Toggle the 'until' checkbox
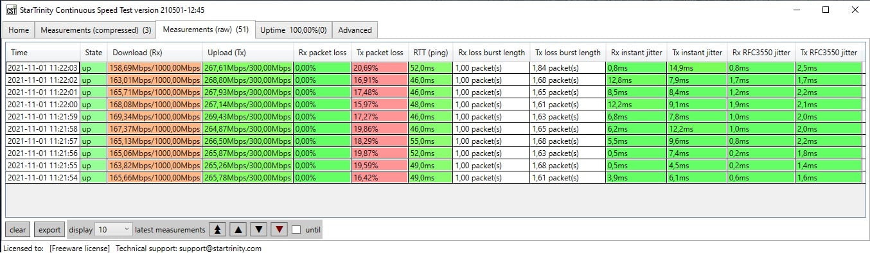The height and width of the screenshot is (253, 870). pyautogui.click(x=296, y=230)
